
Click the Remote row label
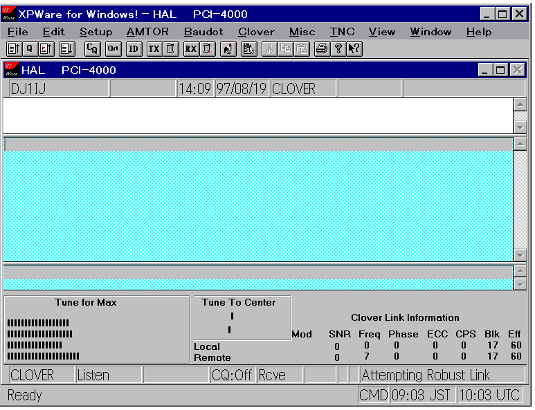pos(212,357)
